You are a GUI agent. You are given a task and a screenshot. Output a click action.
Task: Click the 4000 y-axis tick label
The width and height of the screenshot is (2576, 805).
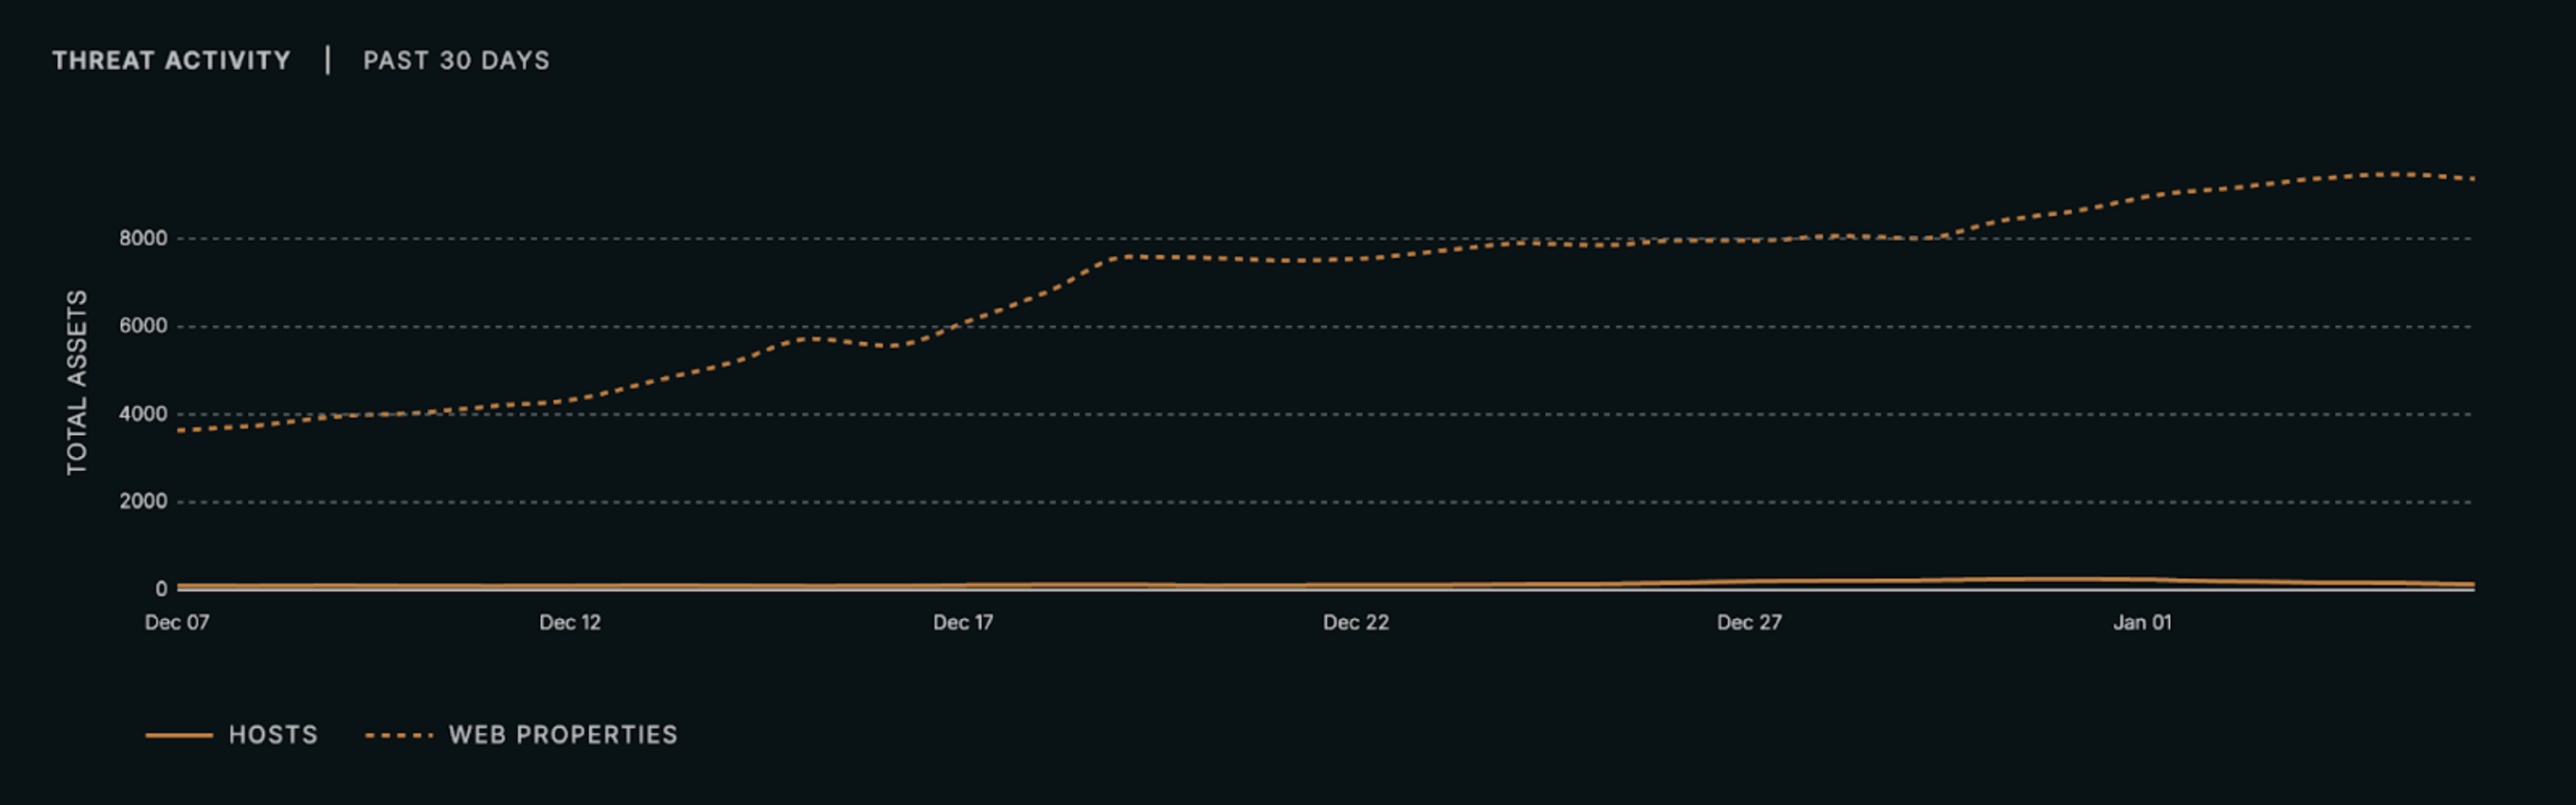143,414
